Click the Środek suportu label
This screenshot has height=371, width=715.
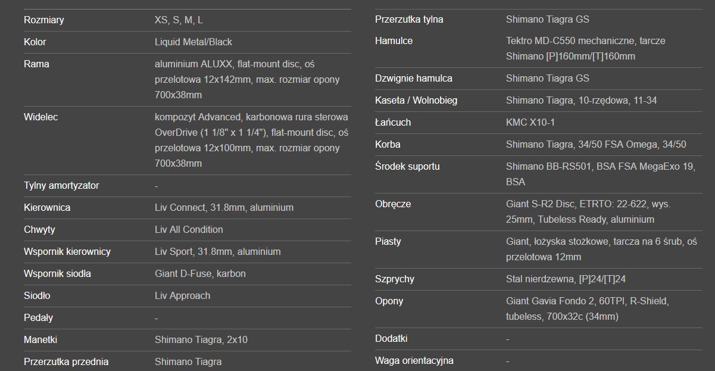pyautogui.click(x=407, y=166)
